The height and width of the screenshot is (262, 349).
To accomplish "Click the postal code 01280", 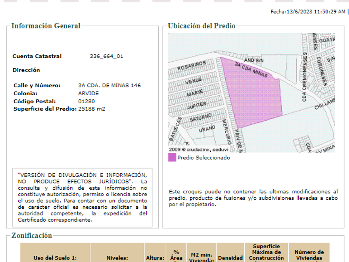I will (86, 101).
